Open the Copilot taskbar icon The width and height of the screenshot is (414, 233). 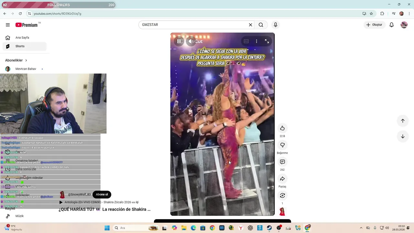[x=174, y=228]
